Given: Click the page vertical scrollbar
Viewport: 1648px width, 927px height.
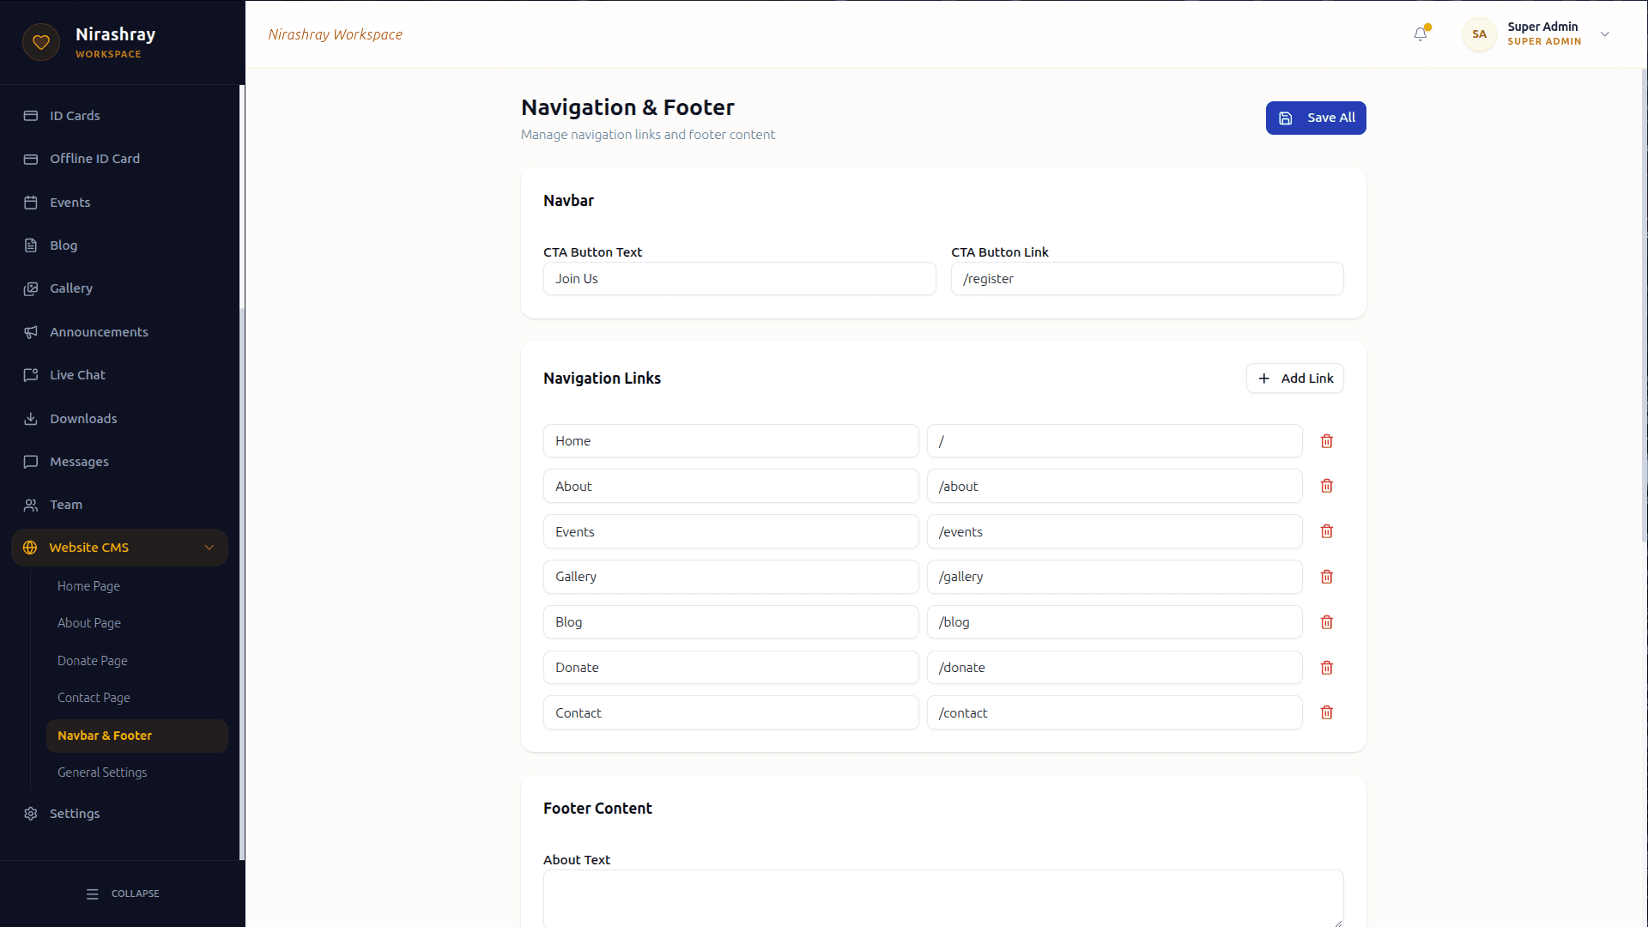Looking at the screenshot, I should (1644, 305).
